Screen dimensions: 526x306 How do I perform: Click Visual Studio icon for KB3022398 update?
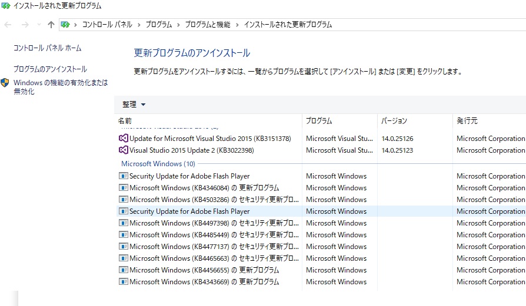coord(124,150)
